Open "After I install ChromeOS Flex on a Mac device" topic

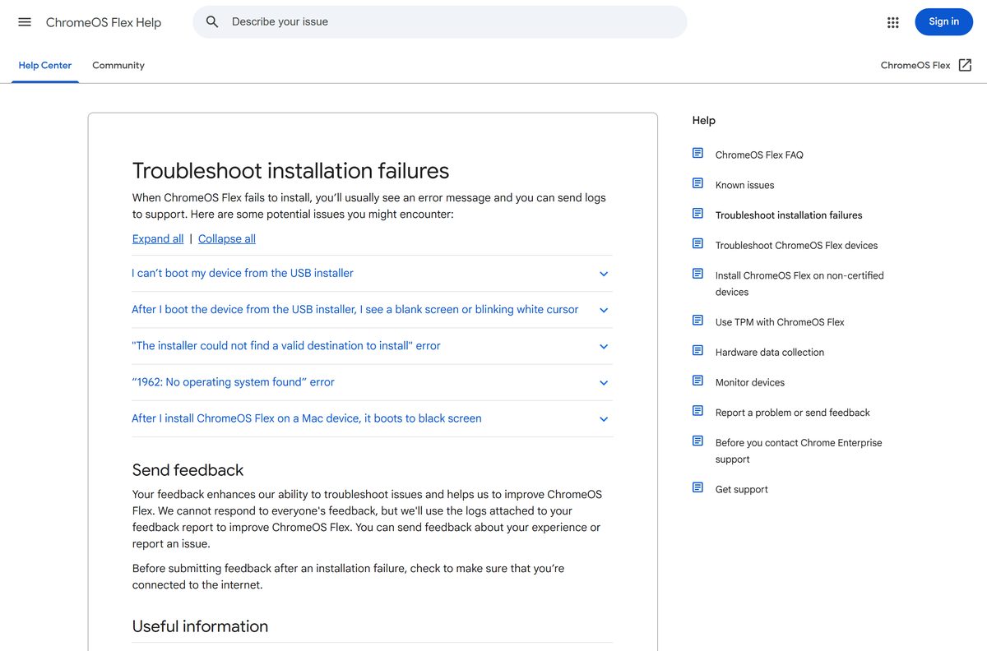coord(307,418)
